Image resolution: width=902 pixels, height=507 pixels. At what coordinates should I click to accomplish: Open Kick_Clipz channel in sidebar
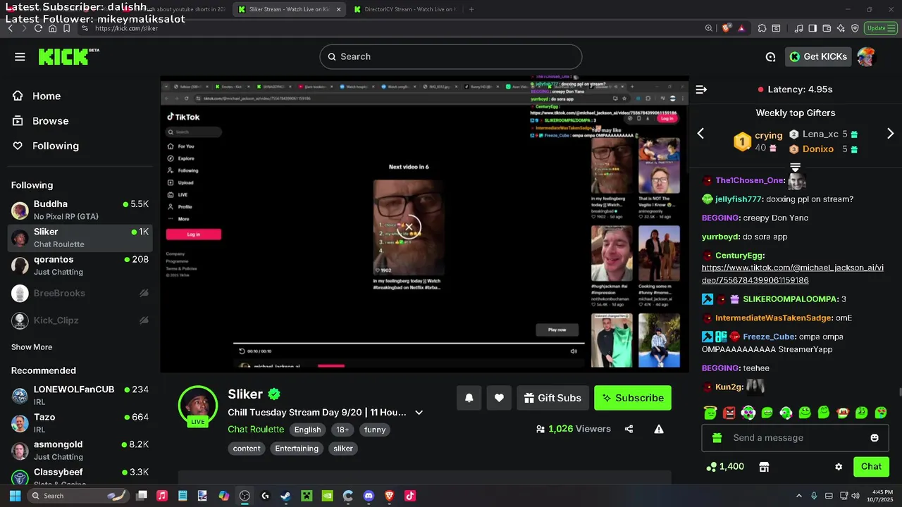pyautogui.click(x=80, y=320)
